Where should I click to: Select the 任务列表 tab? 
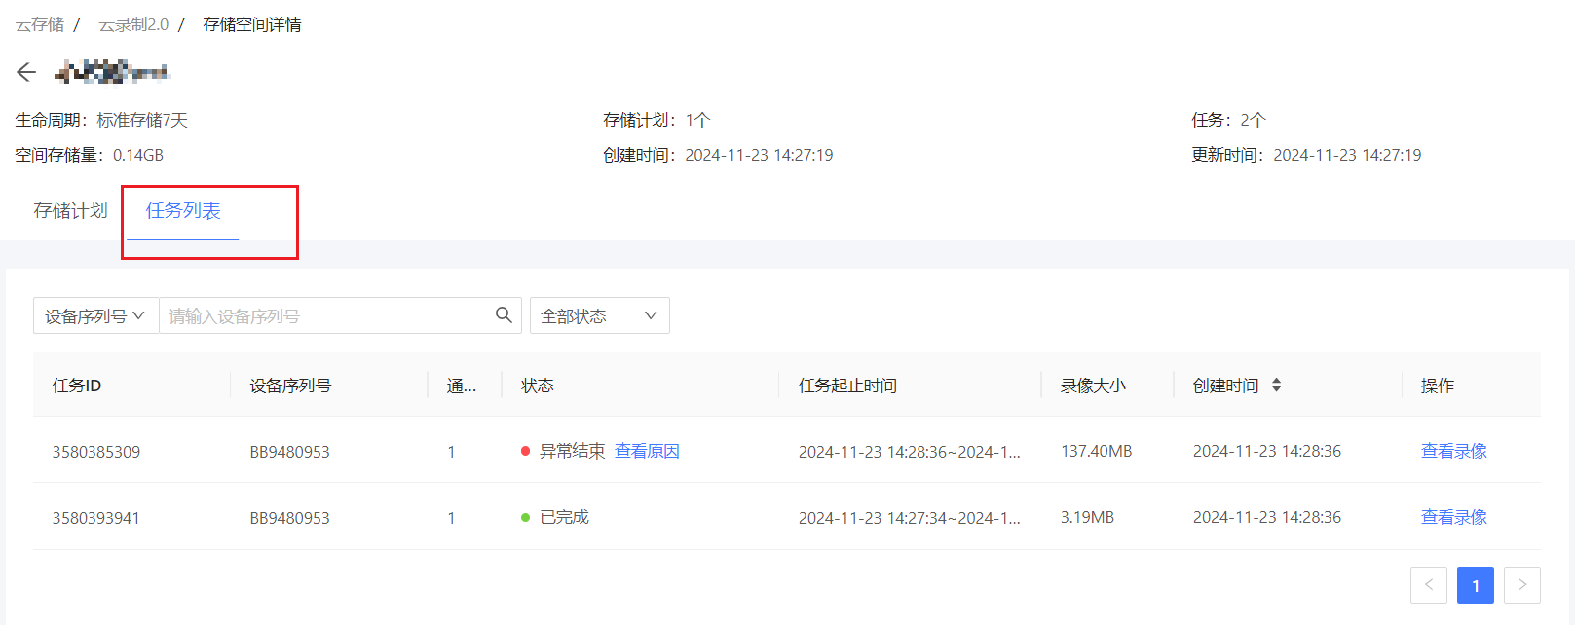pos(183,211)
